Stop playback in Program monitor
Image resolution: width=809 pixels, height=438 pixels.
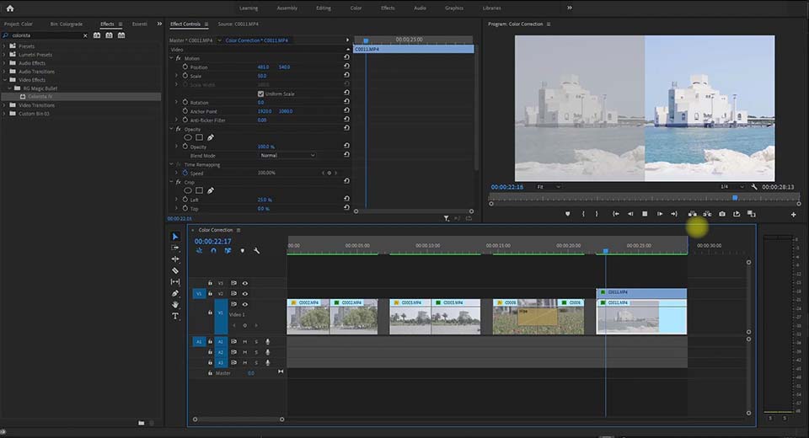(645, 214)
